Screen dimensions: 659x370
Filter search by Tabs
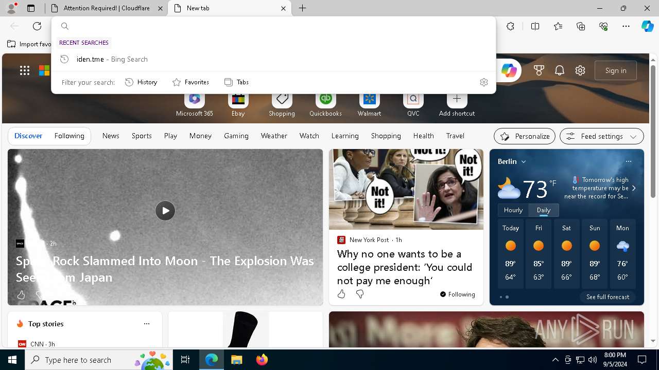[x=236, y=82]
